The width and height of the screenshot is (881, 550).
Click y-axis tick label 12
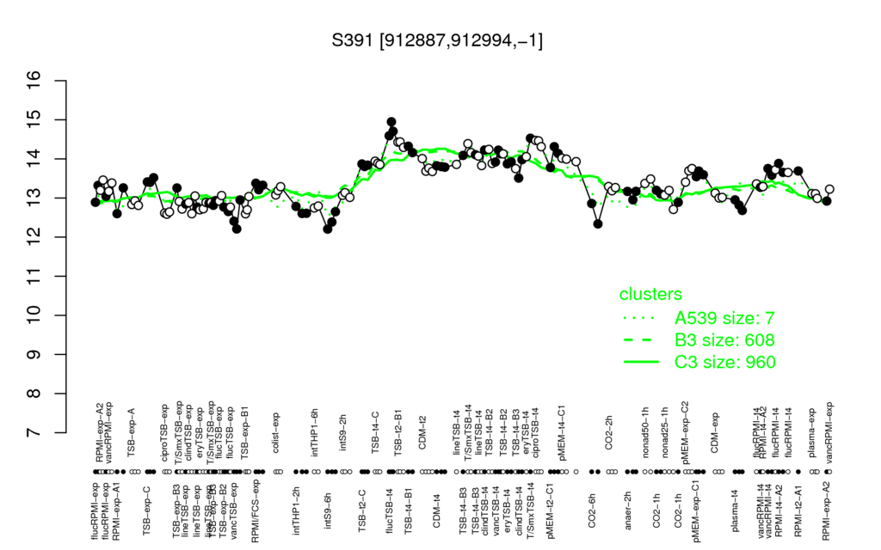(34, 237)
